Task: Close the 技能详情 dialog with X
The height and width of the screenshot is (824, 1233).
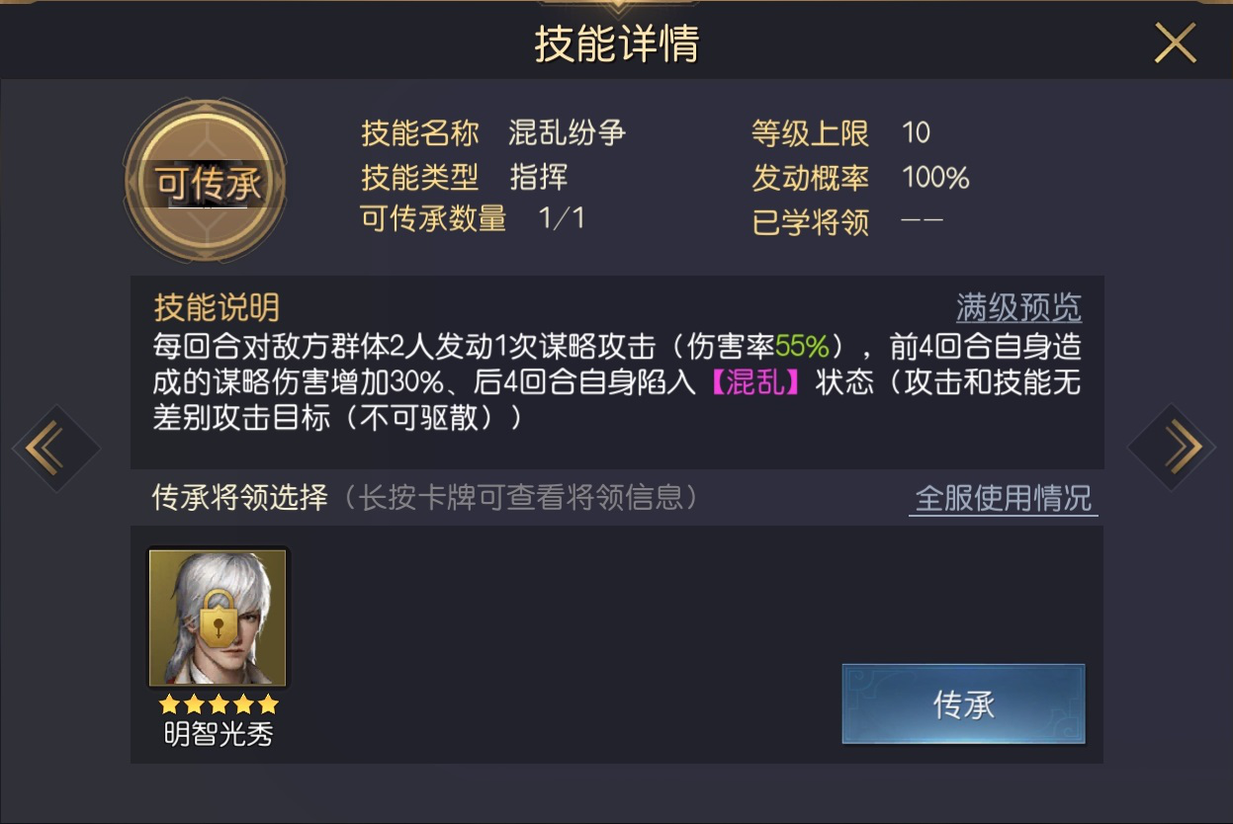Action: point(1175,43)
